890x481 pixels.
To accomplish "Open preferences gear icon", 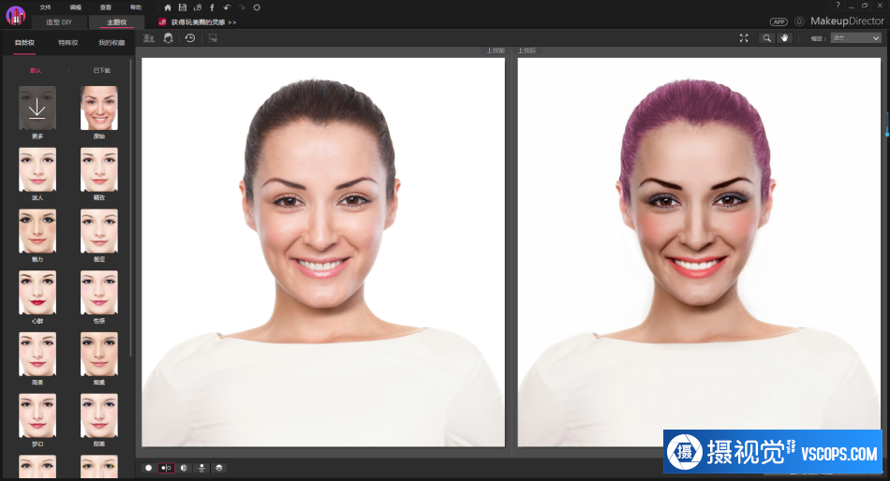I will (257, 7).
